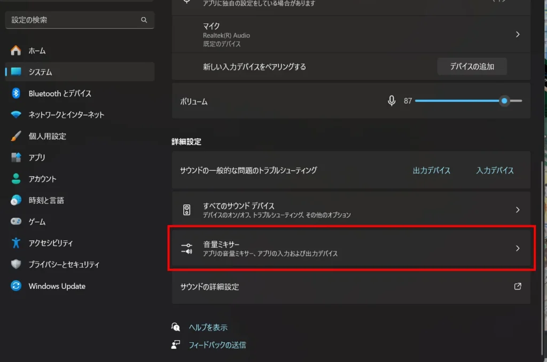This screenshot has height=362, width=547.
Task: Click the input volume slider track
Action: pos(459,101)
